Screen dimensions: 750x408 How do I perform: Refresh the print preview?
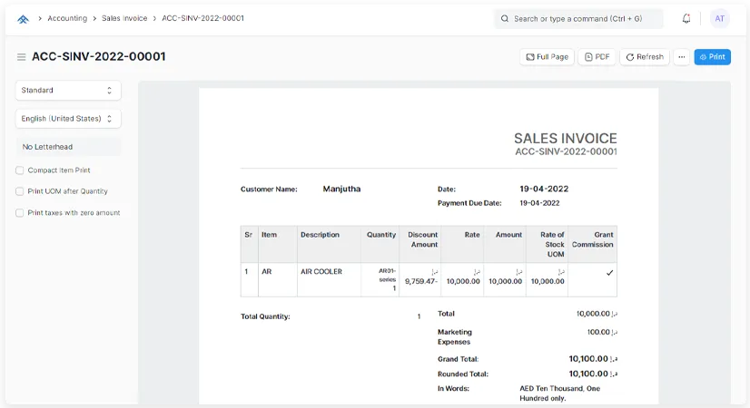click(645, 57)
